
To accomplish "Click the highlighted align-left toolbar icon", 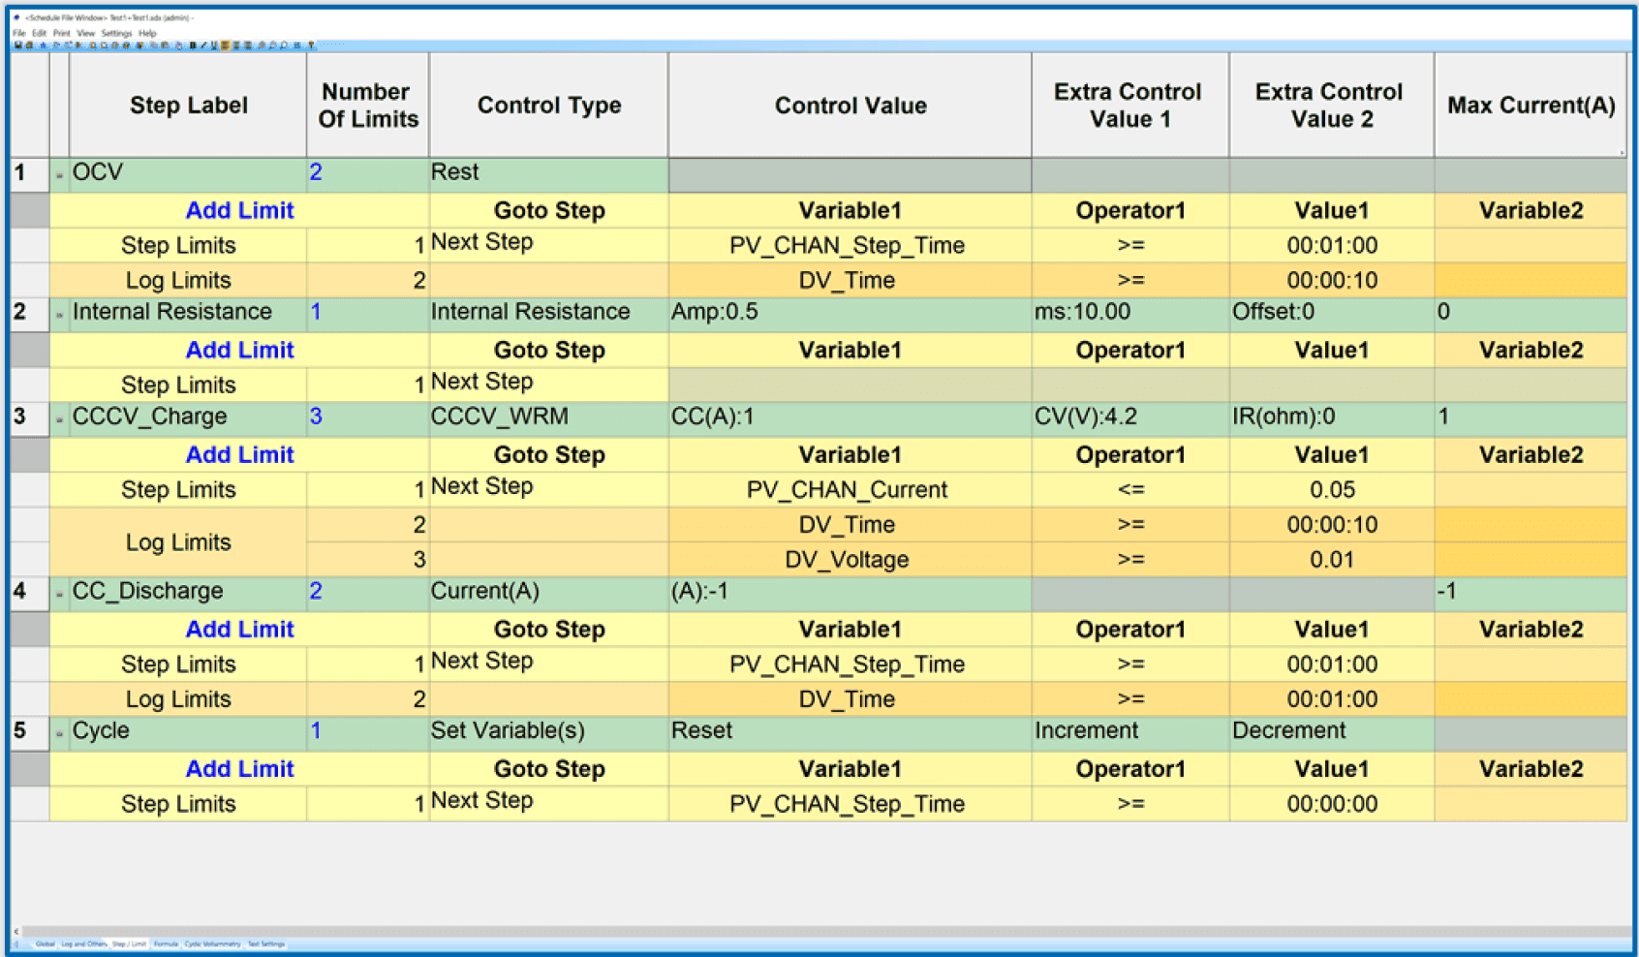I will click(225, 45).
